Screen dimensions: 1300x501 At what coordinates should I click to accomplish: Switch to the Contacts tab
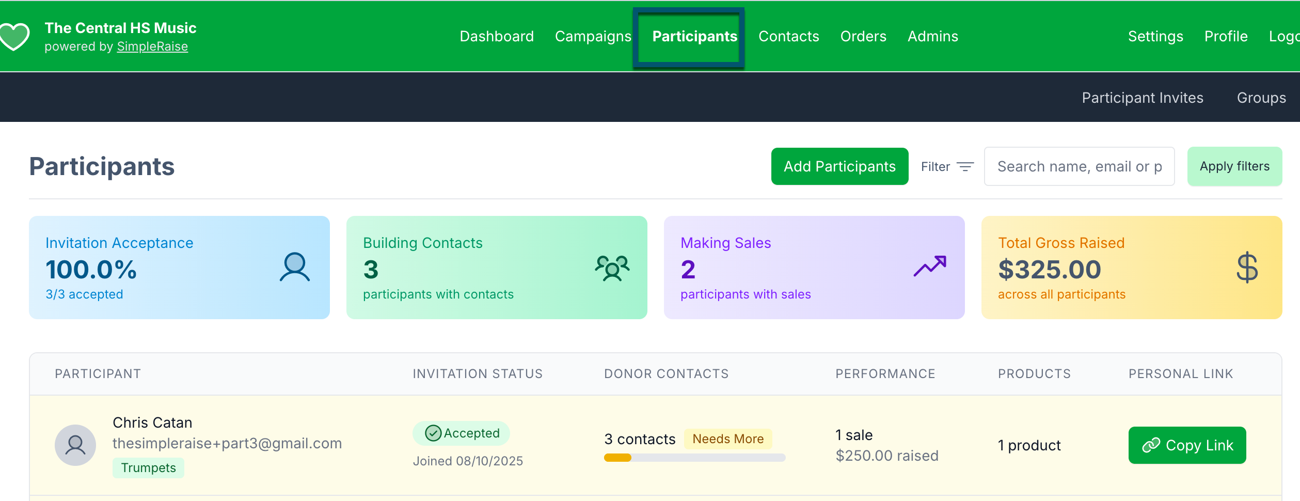coord(788,36)
